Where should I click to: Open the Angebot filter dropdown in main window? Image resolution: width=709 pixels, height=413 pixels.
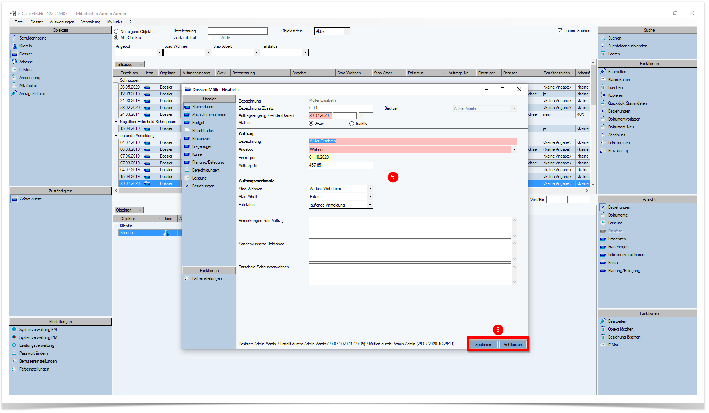(160, 53)
